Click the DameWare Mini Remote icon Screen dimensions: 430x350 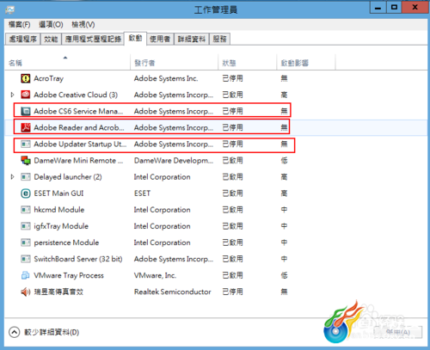(x=26, y=160)
